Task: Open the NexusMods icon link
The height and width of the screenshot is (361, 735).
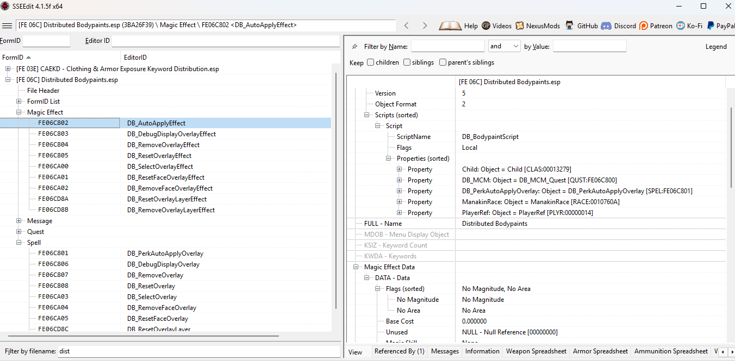Action: coord(520,26)
